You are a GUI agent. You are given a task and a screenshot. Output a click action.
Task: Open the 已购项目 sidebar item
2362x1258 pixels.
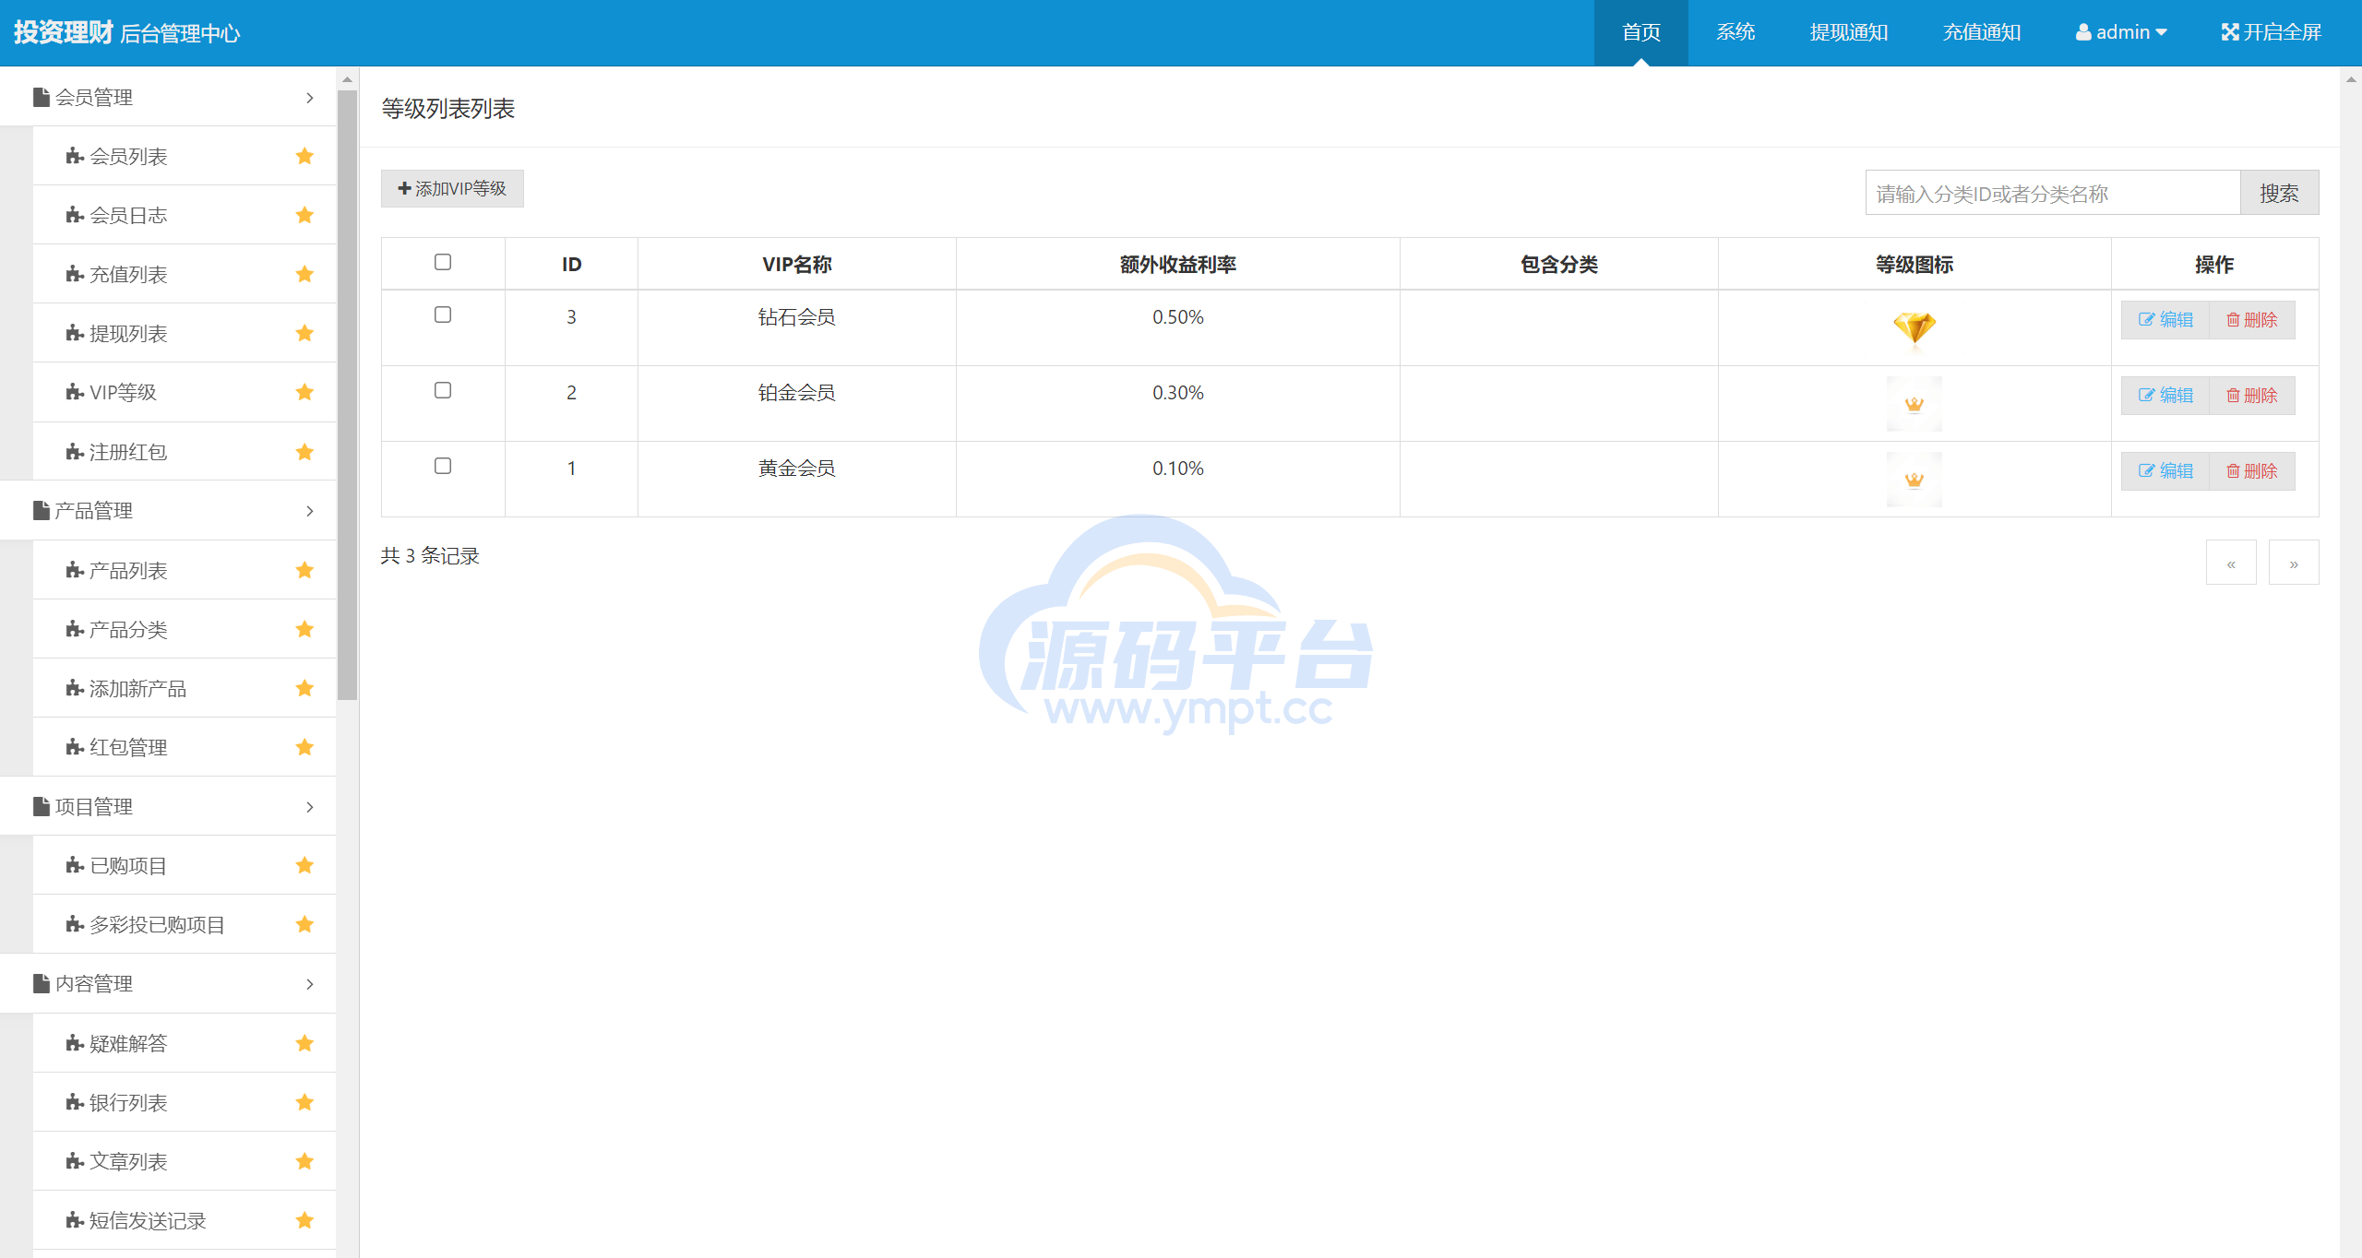click(185, 865)
